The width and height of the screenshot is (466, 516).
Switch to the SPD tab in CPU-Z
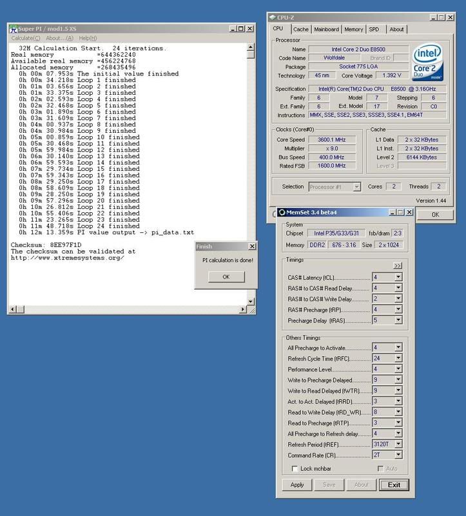pos(374,29)
